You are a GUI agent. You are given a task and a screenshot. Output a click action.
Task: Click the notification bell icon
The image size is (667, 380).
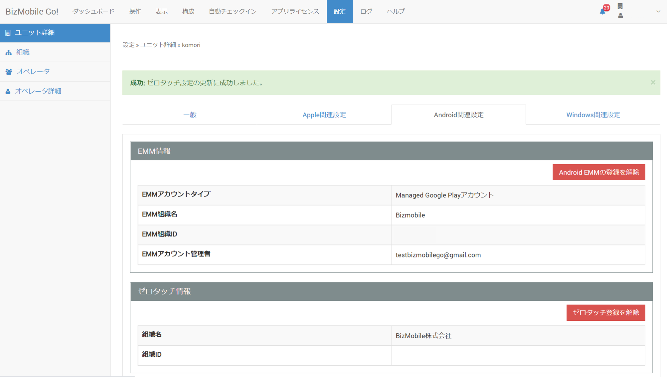[x=602, y=12]
